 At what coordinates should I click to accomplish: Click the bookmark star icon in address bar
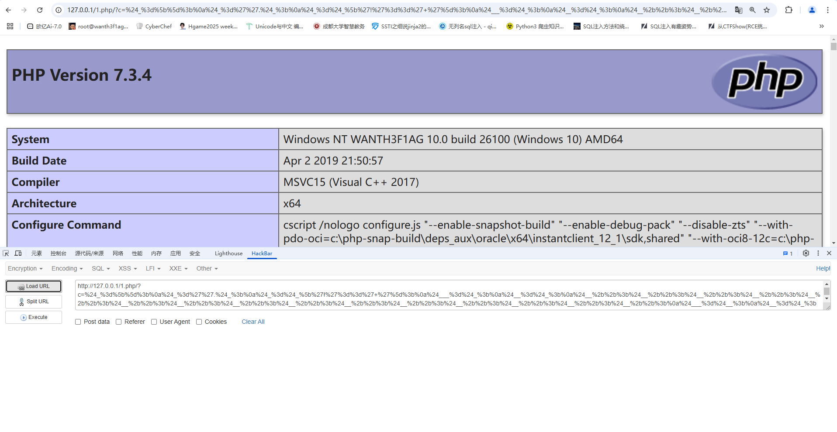click(x=767, y=10)
